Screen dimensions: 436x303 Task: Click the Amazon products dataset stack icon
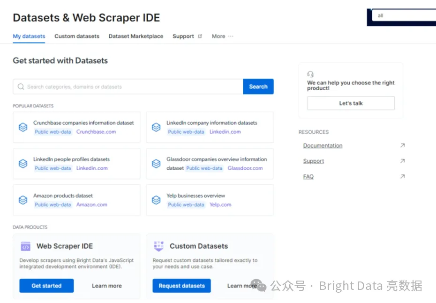point(23,200)
